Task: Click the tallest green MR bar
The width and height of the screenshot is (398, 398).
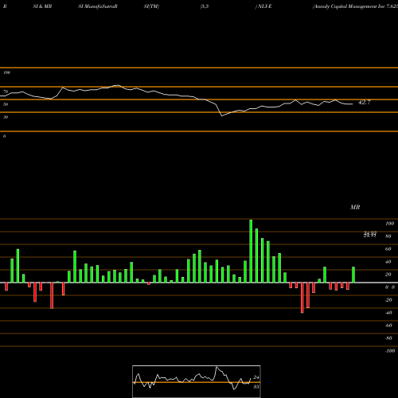Action: (251, 251)
